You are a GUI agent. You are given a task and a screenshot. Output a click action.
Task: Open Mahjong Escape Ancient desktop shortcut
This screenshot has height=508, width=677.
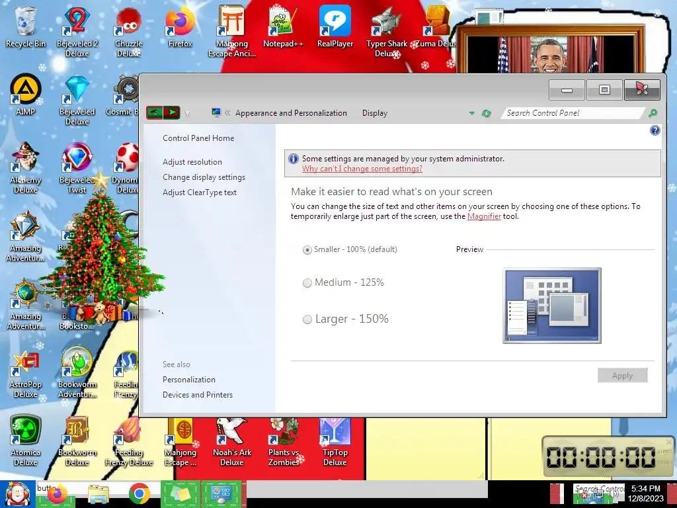[x=232, y=32]
